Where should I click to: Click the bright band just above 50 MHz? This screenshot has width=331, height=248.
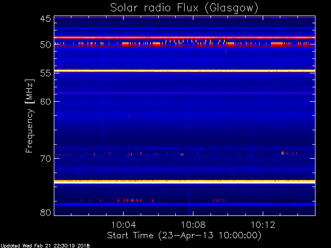pyautogui.click(x=184, y=38)
